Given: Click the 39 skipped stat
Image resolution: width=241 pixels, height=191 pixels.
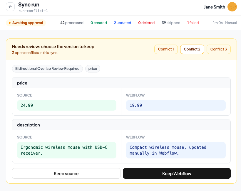Looking at the screenshot, I should [171, 23].
